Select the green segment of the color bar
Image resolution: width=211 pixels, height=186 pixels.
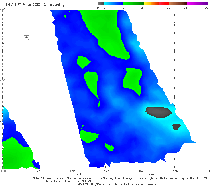(133, 3)
